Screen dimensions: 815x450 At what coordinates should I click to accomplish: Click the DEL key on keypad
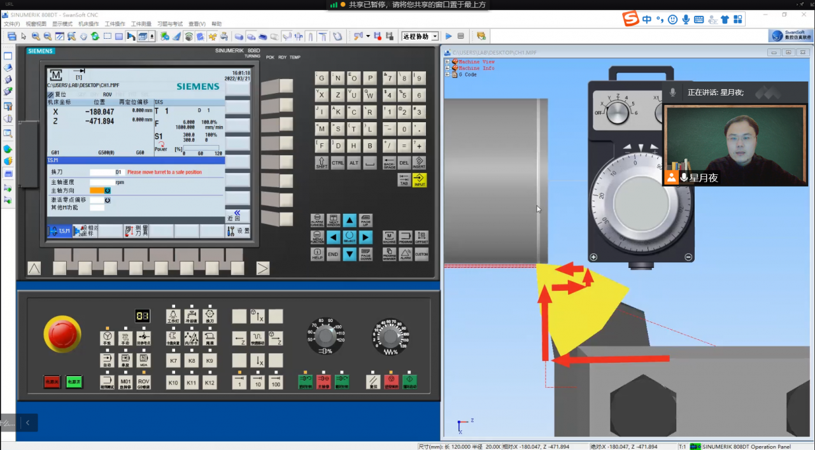coord(404,163)
